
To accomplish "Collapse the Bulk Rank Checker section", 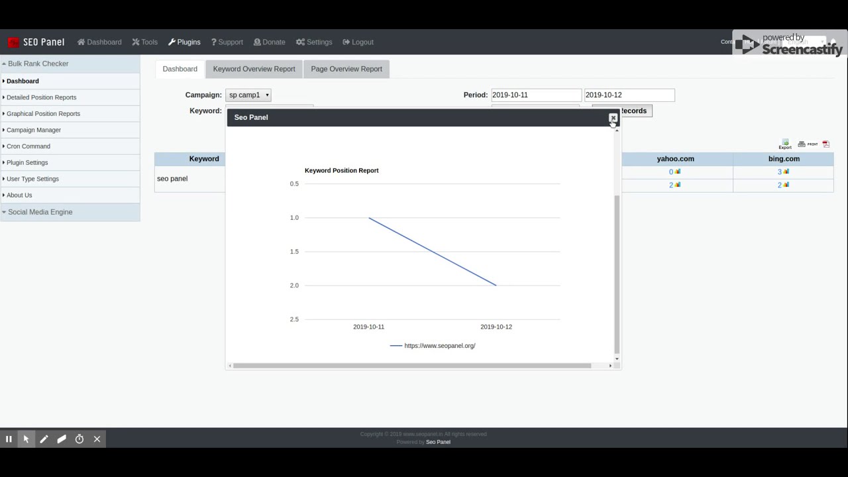I will point(70,64).
